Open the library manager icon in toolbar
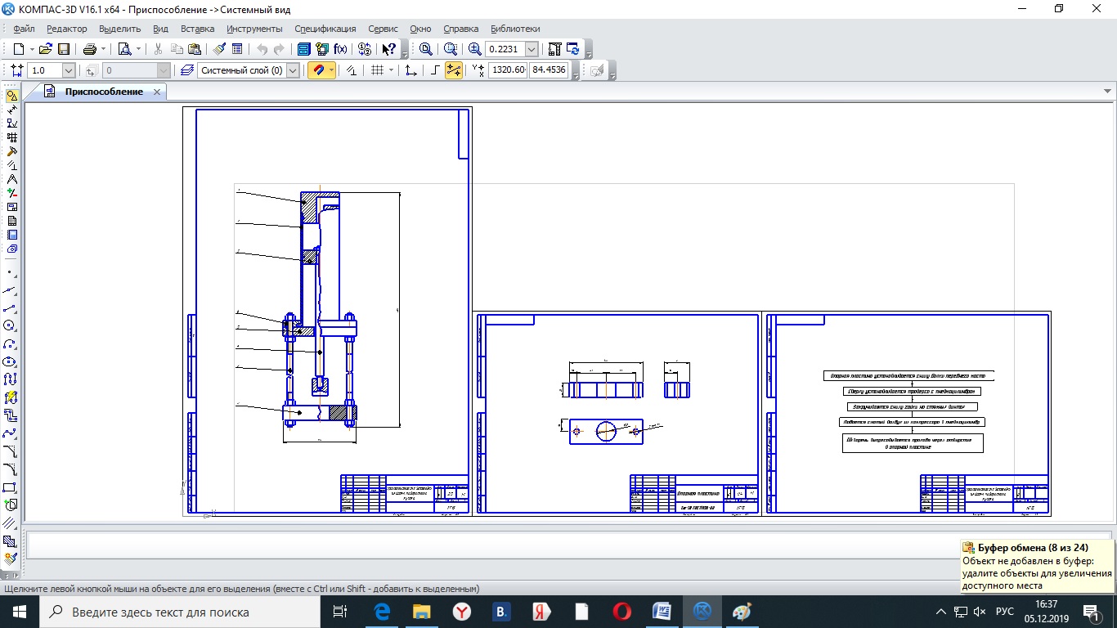The width and height of the screenshot is (1117, 628). click(304, 49)
